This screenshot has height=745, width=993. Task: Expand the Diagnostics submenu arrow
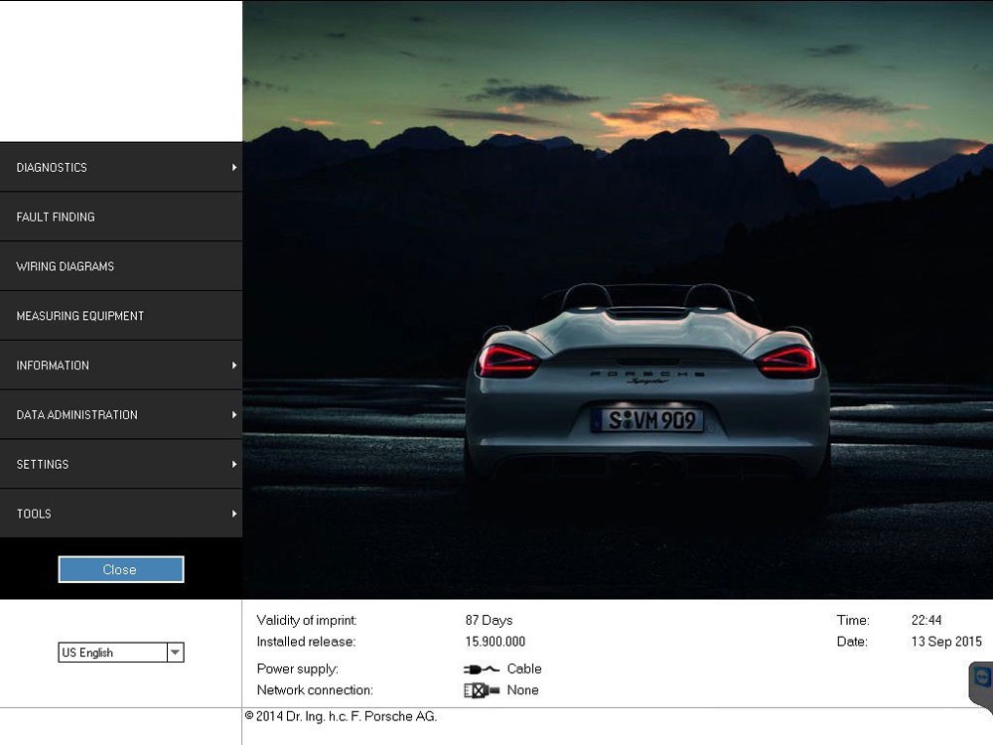click(x=234, y=167)
